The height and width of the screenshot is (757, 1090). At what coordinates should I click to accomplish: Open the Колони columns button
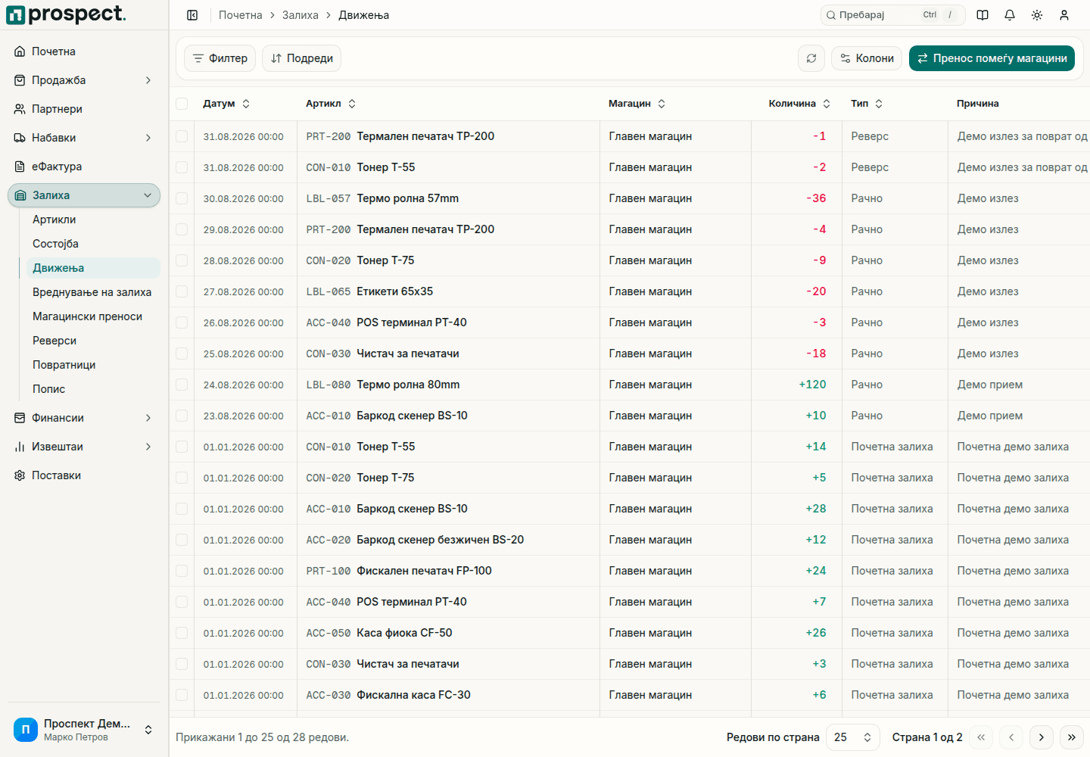point(867,58)
